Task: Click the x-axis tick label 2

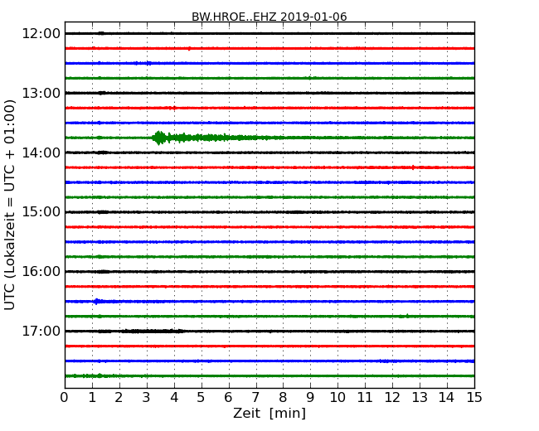Action: (119, 398)
